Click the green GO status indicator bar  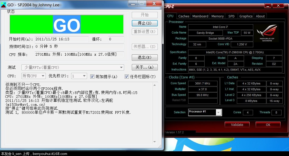(x=66, y=24)
